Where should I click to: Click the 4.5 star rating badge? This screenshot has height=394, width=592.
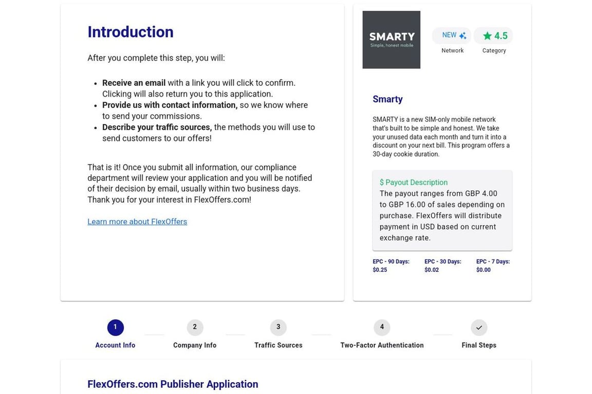point(493,35)
